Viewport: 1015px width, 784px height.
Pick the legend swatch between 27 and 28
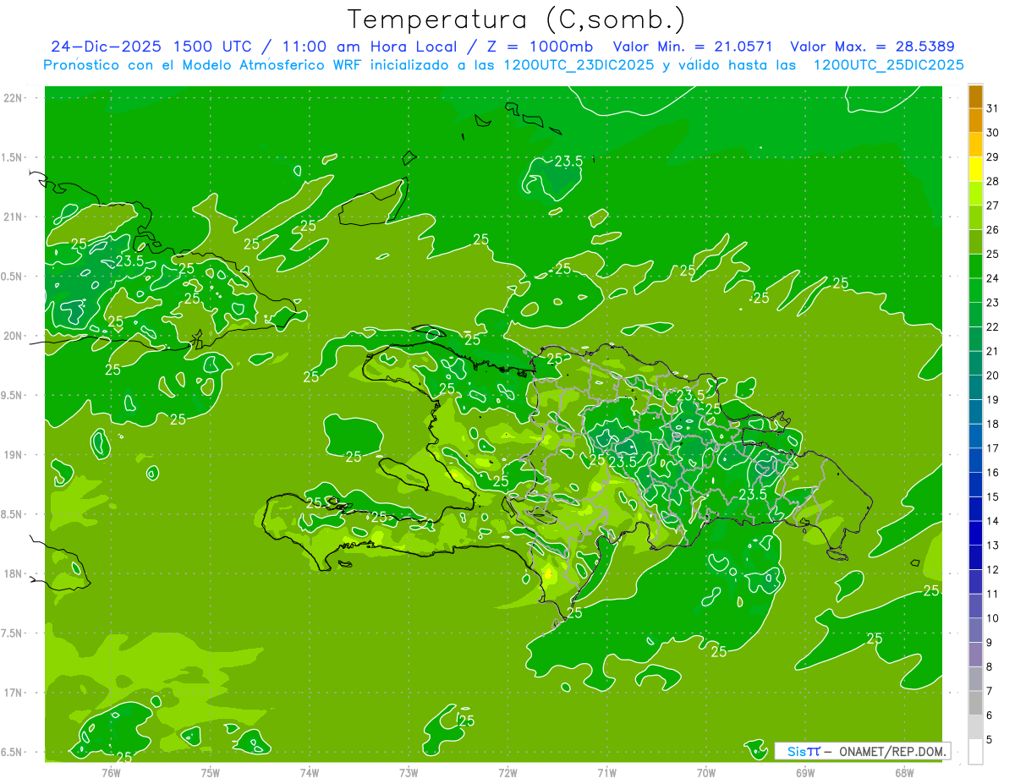point(975,194)
